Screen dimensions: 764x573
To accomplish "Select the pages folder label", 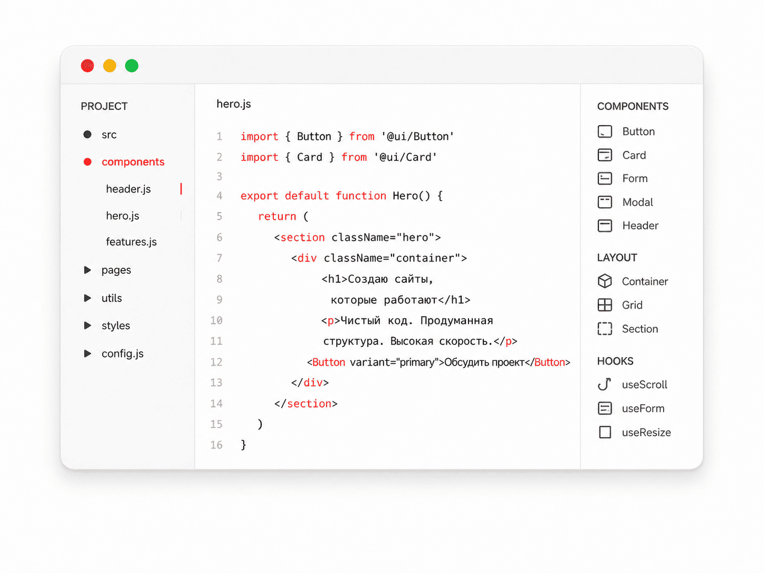I will (116, 270).
